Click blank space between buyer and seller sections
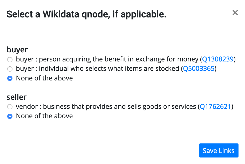Viewport: 245px width, 164px height. pos(104,88)
